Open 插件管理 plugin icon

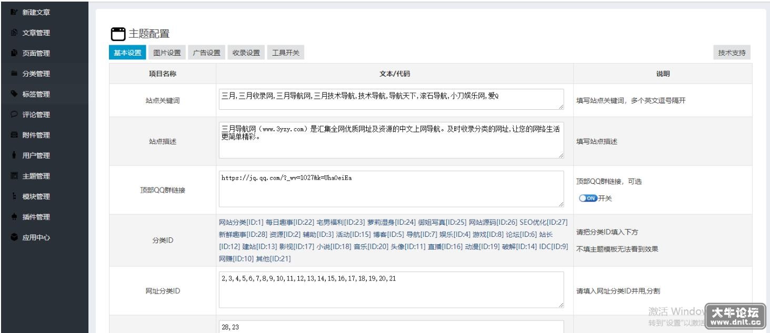pyautogui.click(x=14, y=217)
